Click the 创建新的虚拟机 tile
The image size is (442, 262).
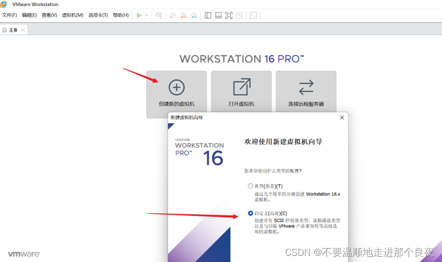(x=176, y=94)
